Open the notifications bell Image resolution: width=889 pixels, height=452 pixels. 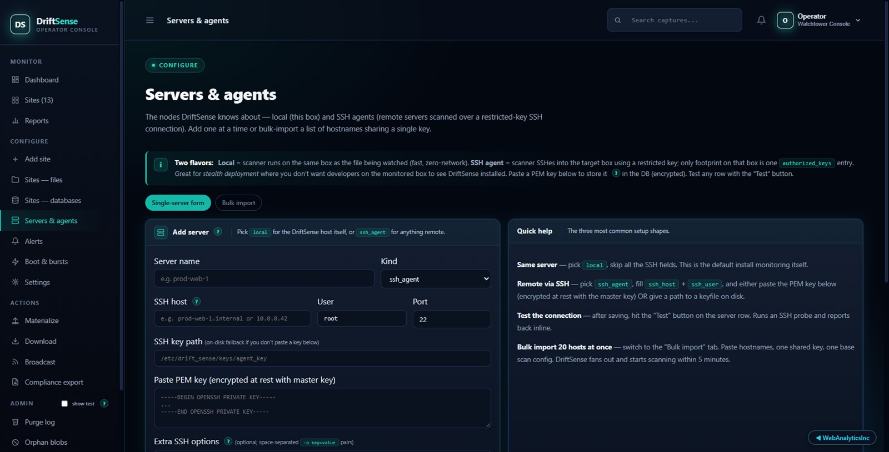point(761,20)
